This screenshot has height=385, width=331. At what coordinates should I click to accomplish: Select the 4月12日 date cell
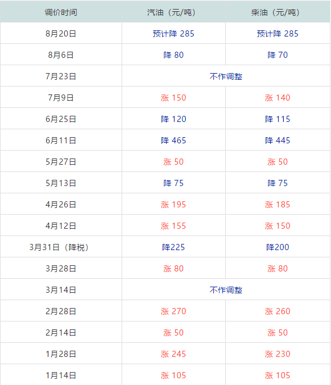tap(61, 226)
